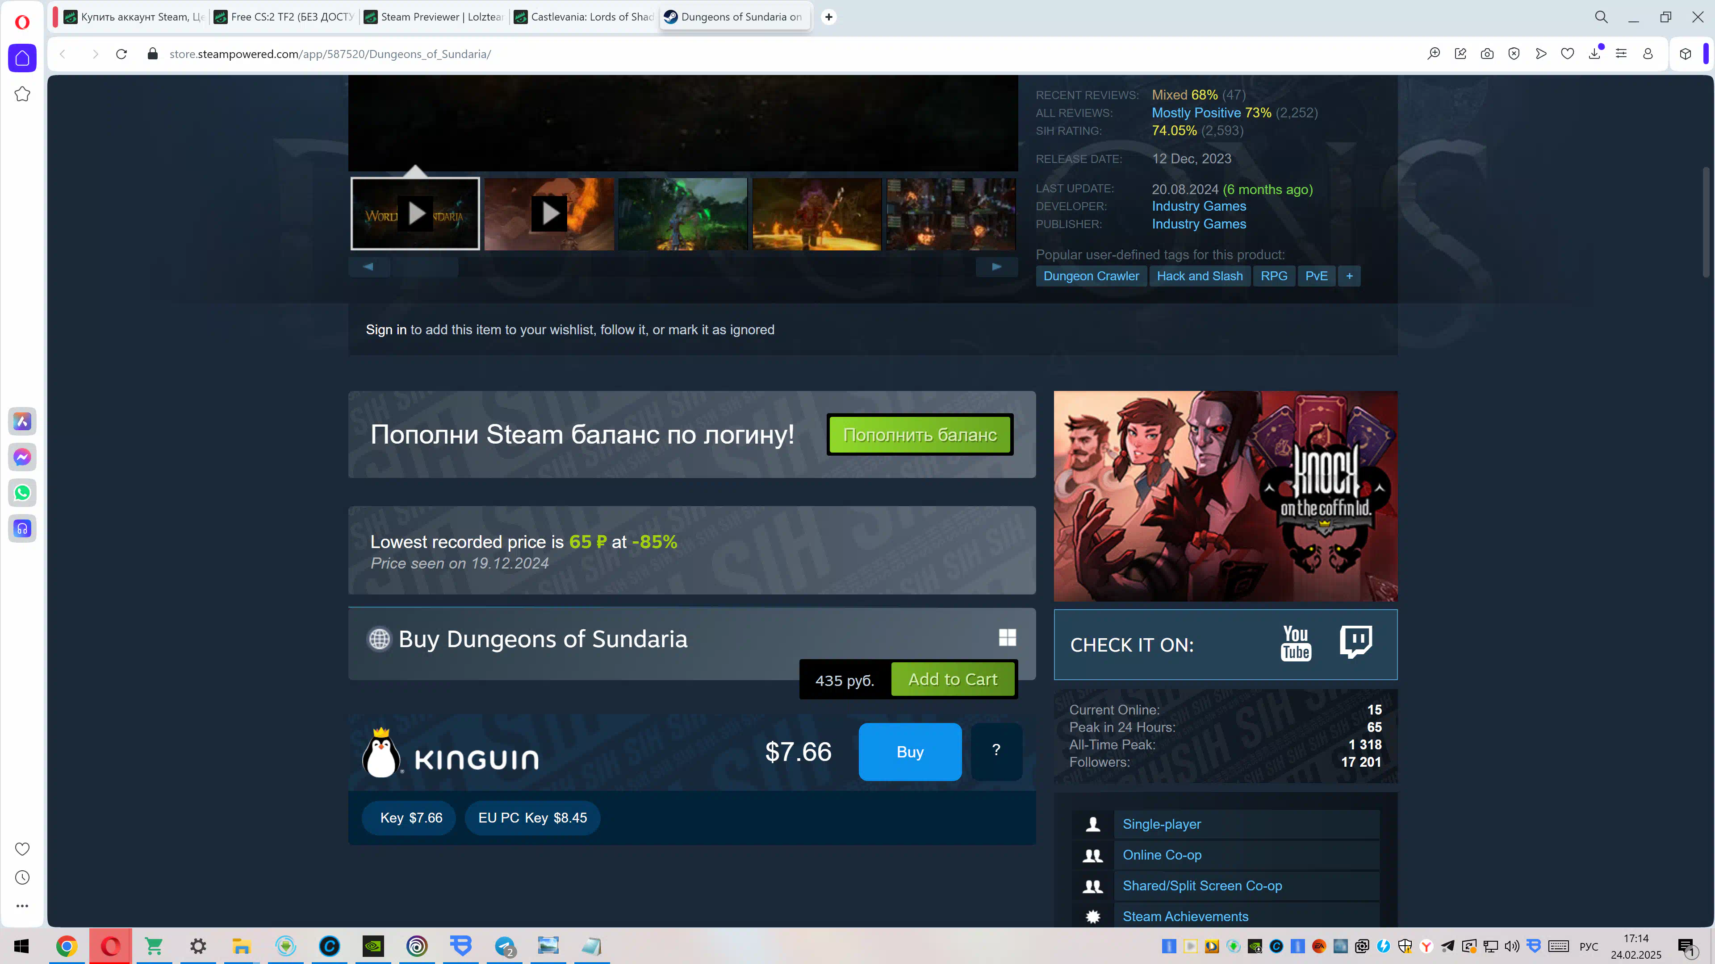
Task: Open the Opera home start page icon
Action: point(22,58)
